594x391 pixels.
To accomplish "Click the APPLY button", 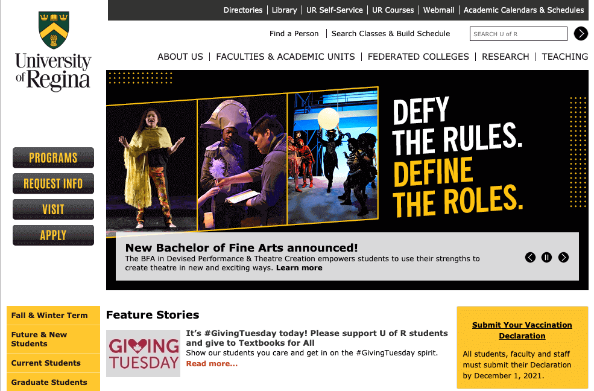I will click(54, 235).
